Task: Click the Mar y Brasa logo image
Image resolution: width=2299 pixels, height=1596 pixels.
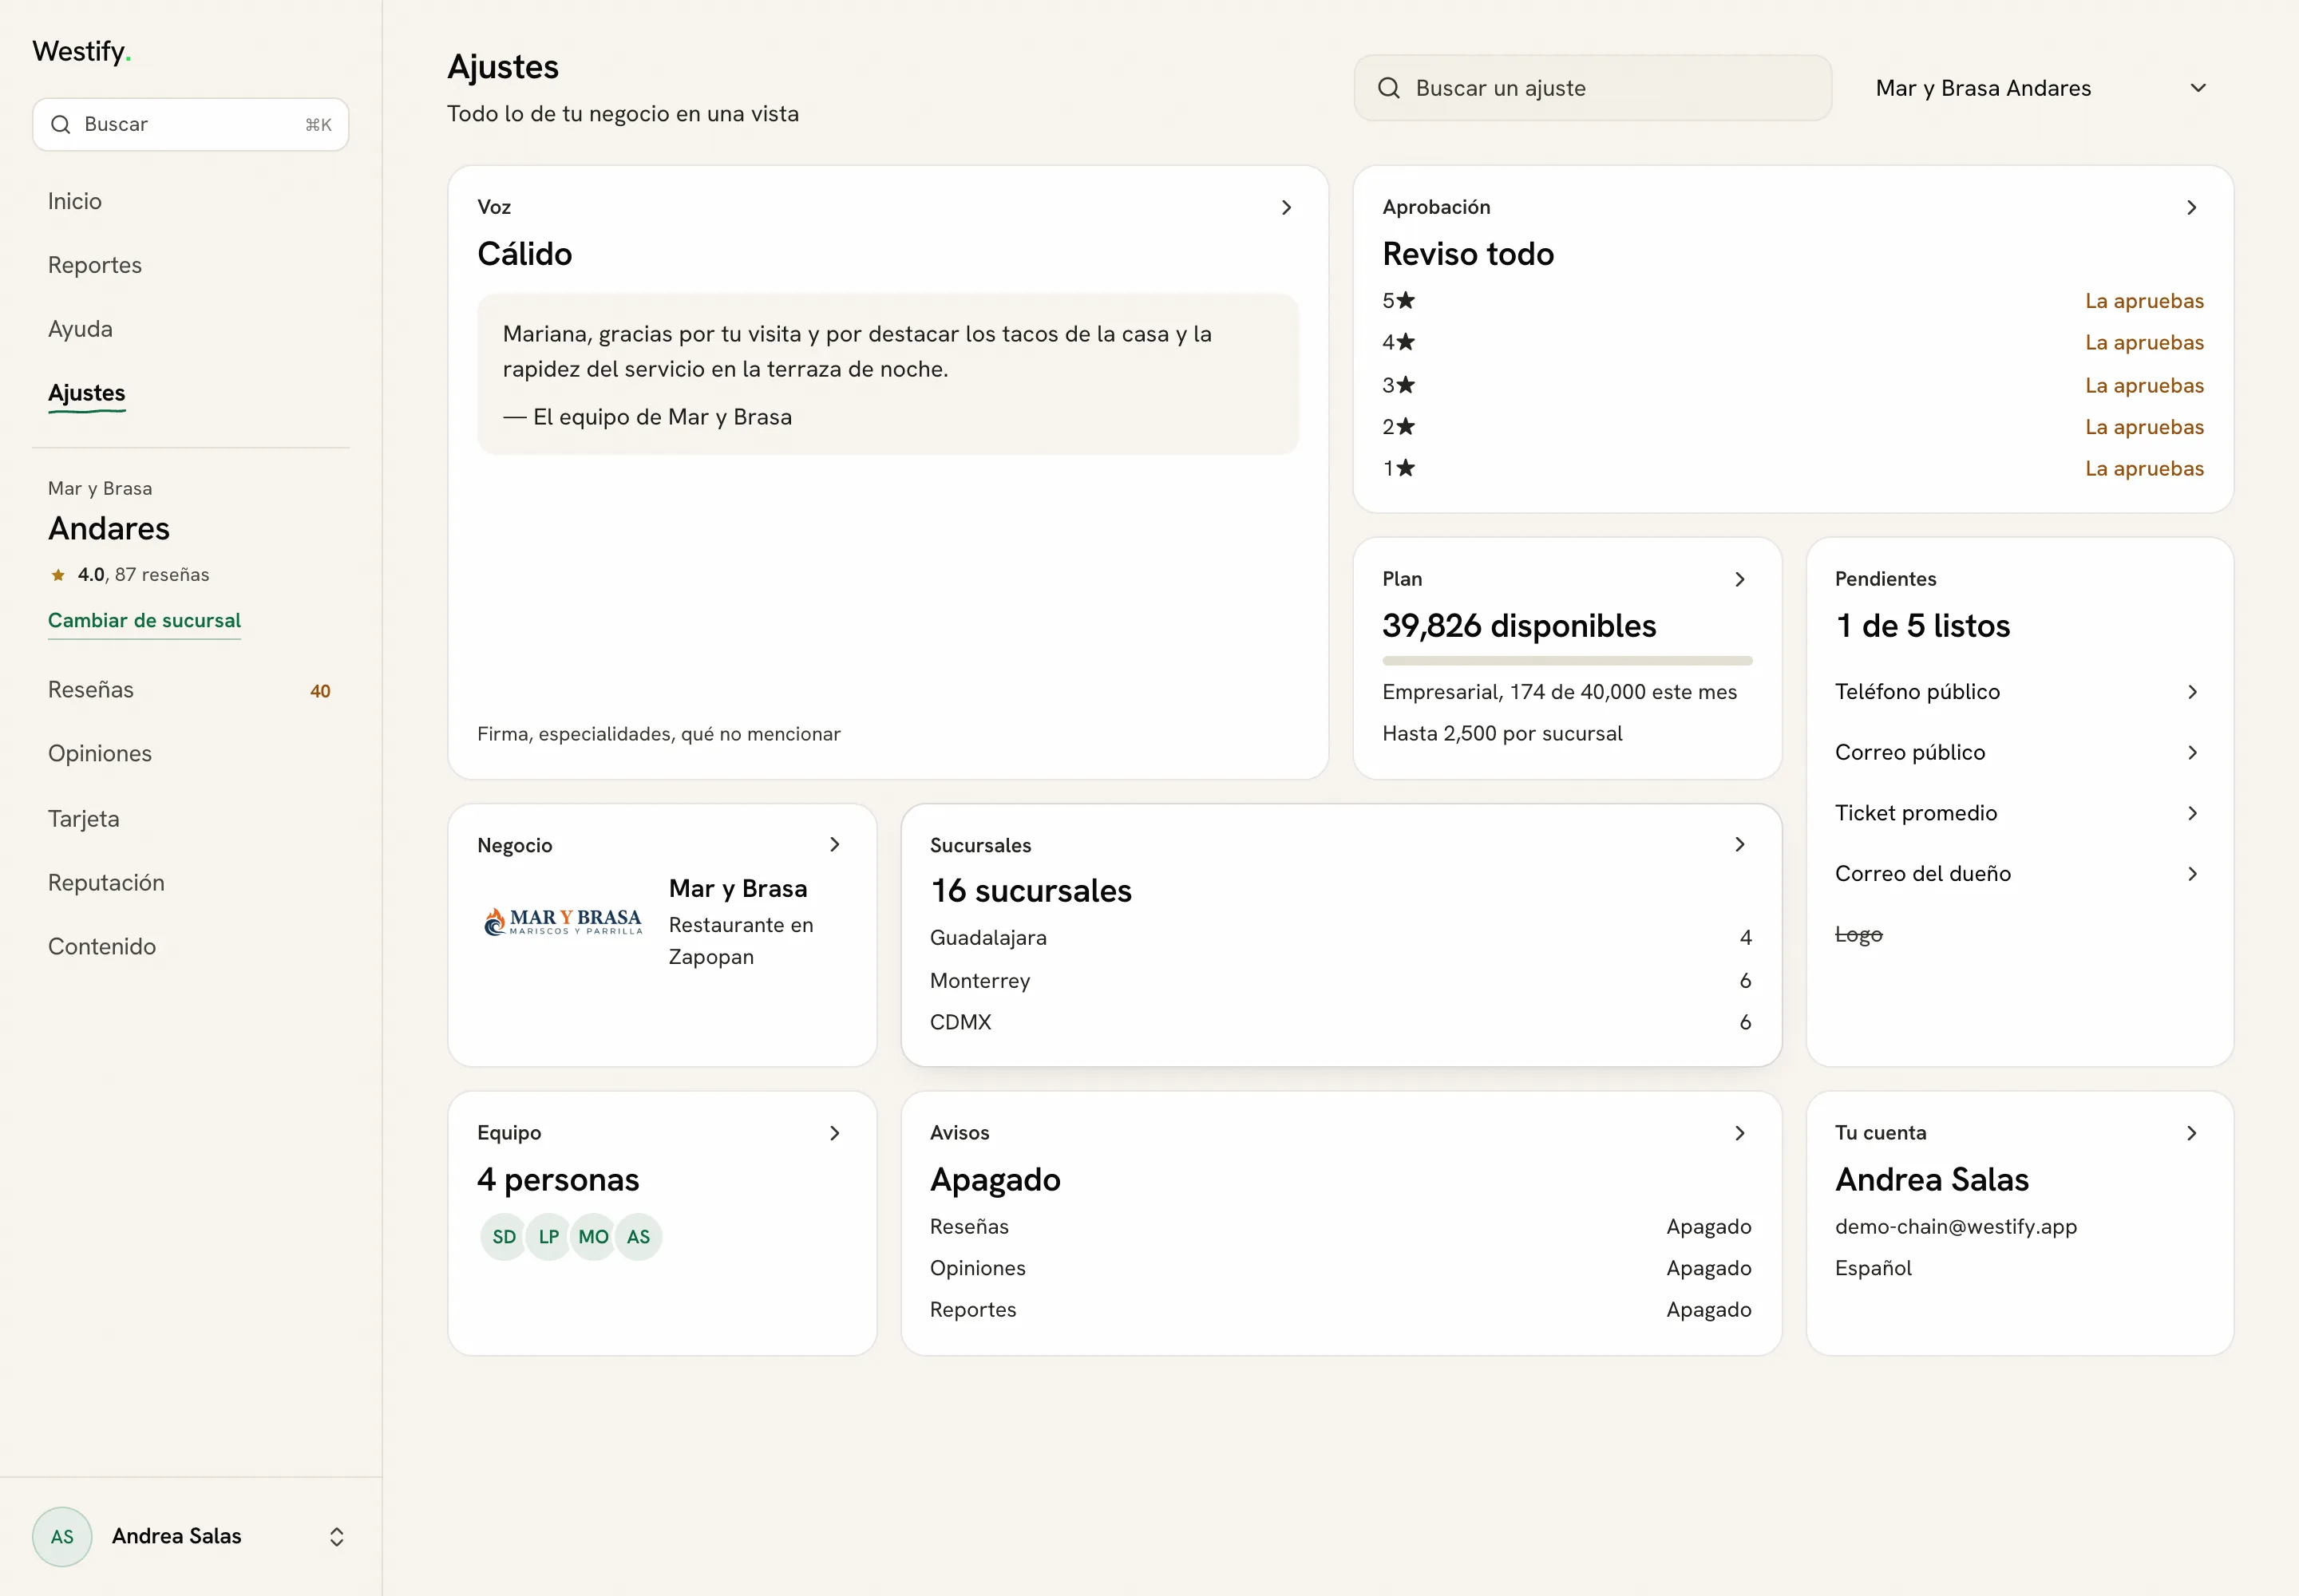Action: [x=564, y=921]
